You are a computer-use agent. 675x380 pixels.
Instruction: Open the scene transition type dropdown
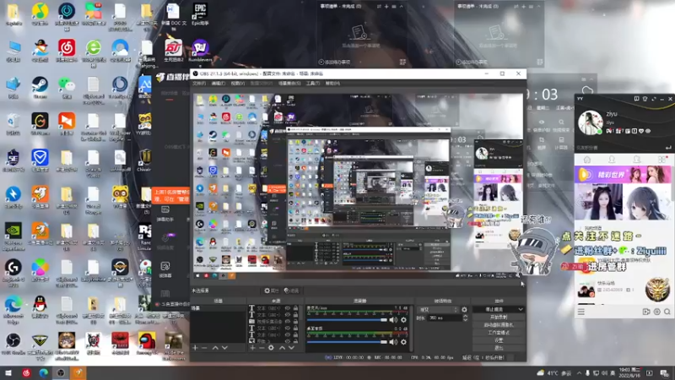pos(438,309)
